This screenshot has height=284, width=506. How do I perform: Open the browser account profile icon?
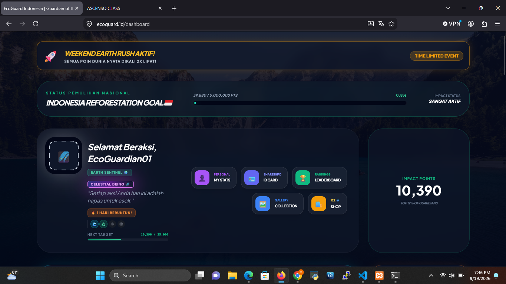coord(471,24)
